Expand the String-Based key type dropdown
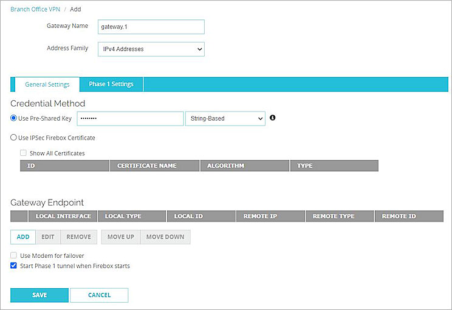Viewport: 452px width, 310px height. pos(225,118)
